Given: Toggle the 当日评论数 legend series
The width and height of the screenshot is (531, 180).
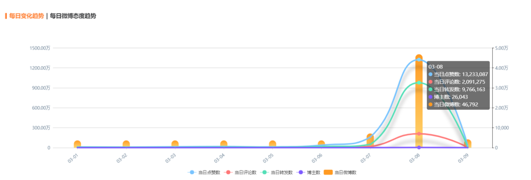Looking at the screenshot, I should [240, 172].
